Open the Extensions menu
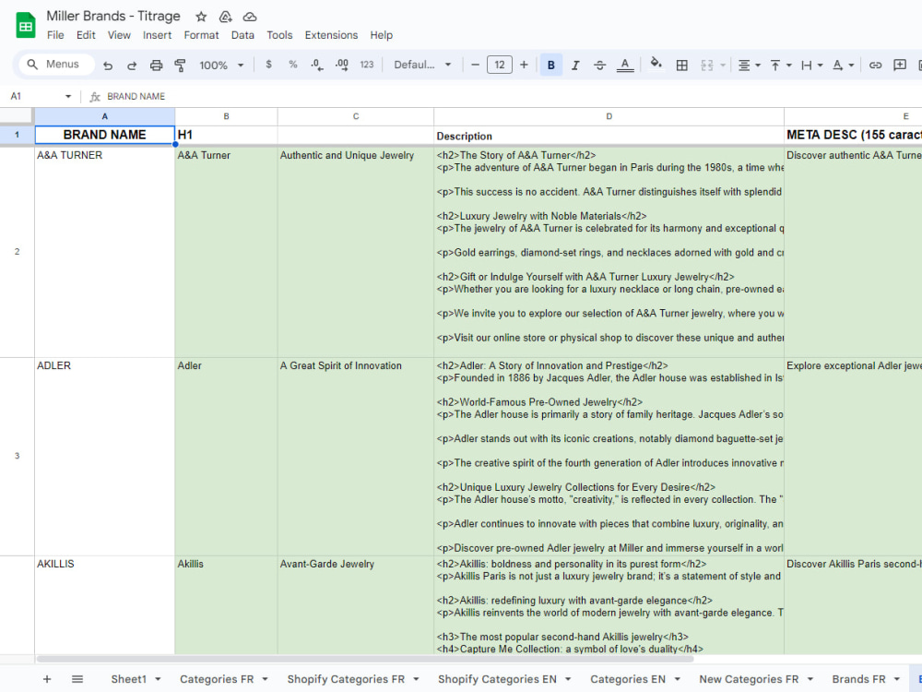Image resolution: width=922 pixels, height=692 pixels. [x=331, y=35]
